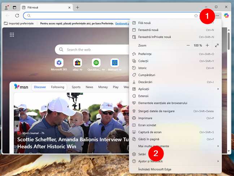Open Microsoft 365 shortcut tile

(x=59, y=65)
